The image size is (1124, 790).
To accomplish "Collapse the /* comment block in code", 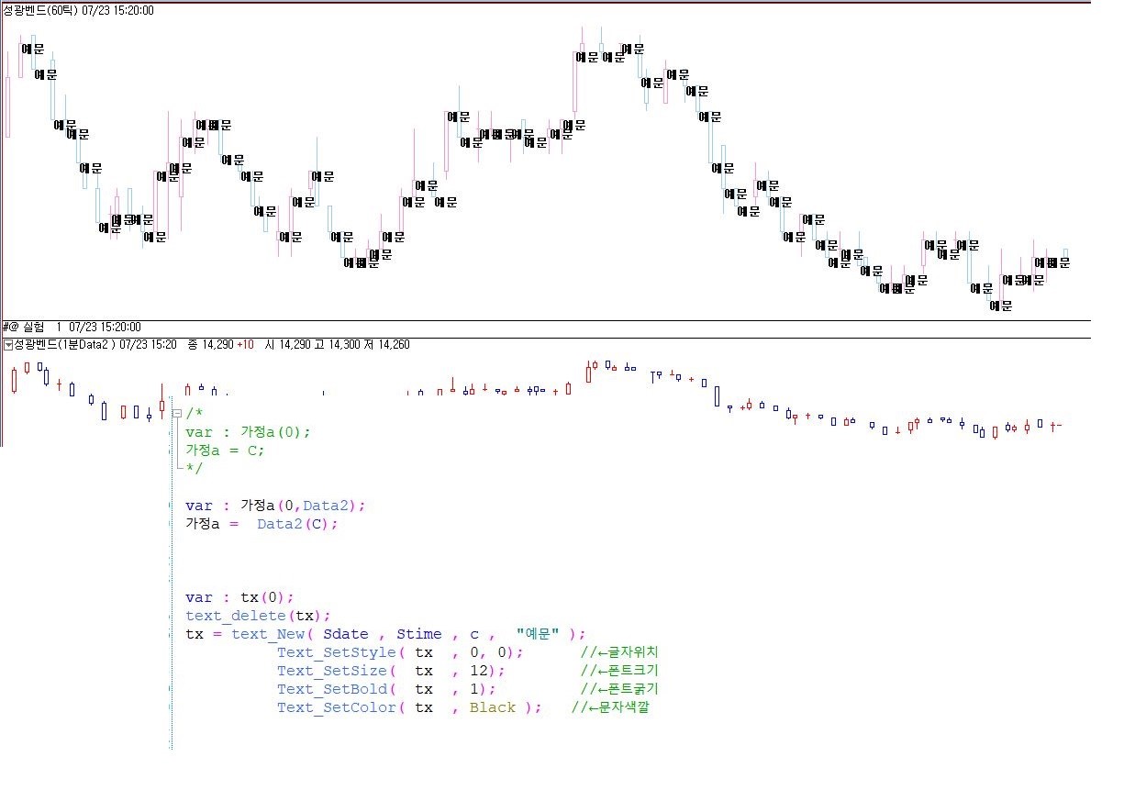I will click(x=176, y=414).
